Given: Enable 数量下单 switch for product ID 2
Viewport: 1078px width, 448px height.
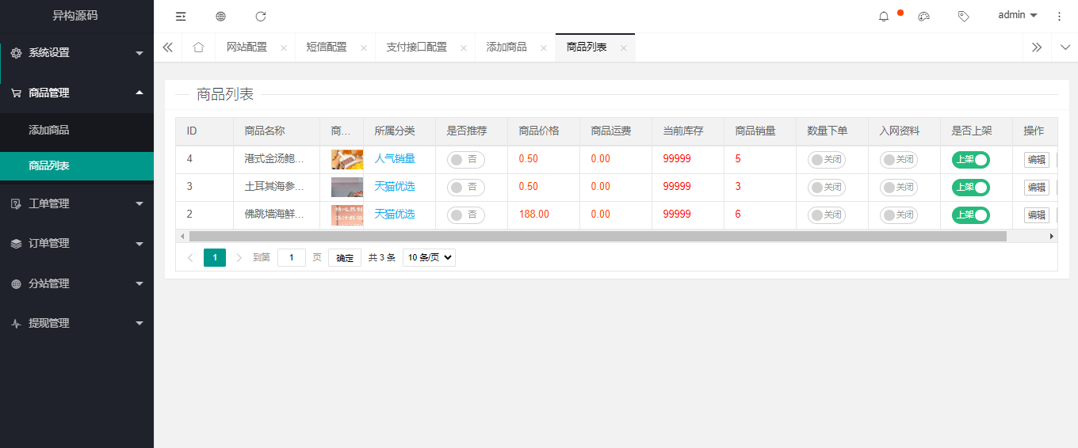Looking at the screenshot, I should click(826, 215).
